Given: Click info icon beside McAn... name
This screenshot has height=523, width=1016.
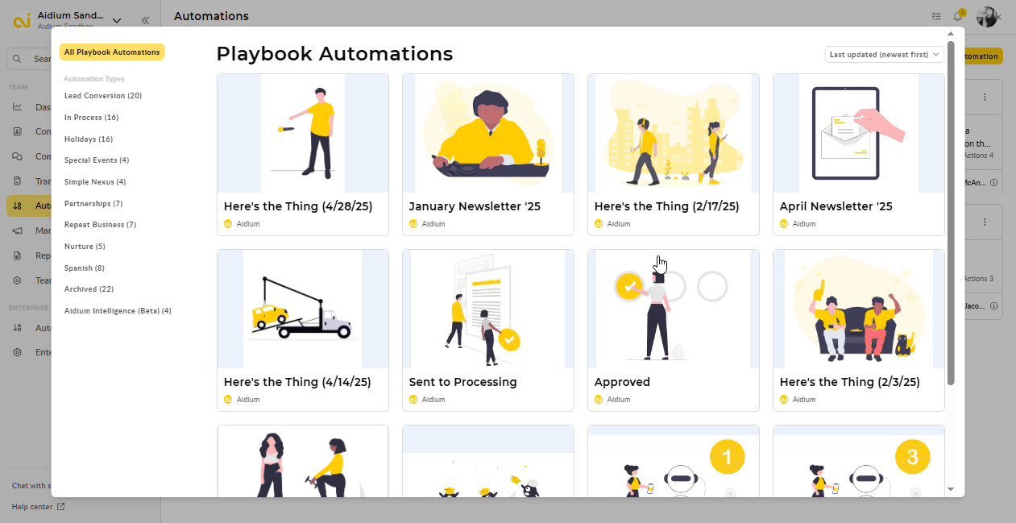Looking at the screenshot, I should 993,183.
